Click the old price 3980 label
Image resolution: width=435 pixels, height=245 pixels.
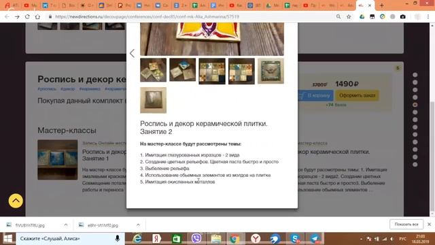coord(320,84)
